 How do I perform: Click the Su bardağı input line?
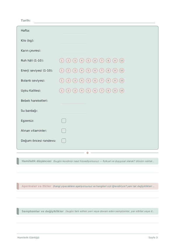pyautogui.click(x=74, y=111)
